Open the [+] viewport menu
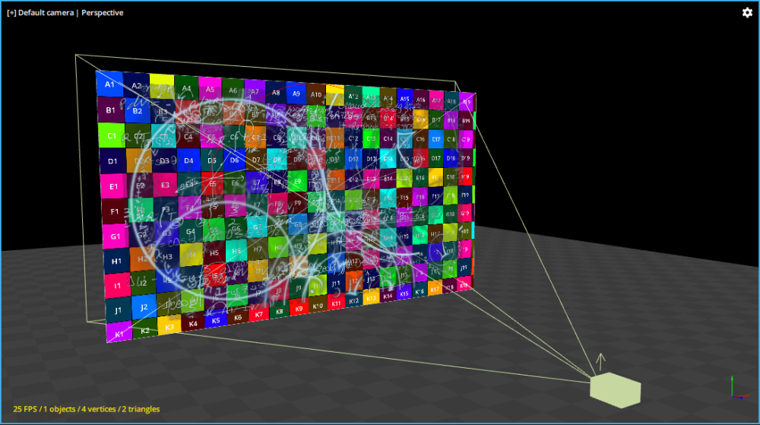 coord(11,13)
